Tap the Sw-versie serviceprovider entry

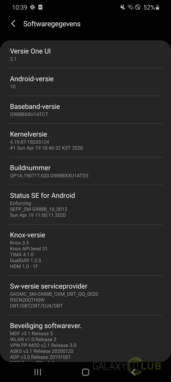click(x=85, y=295)
